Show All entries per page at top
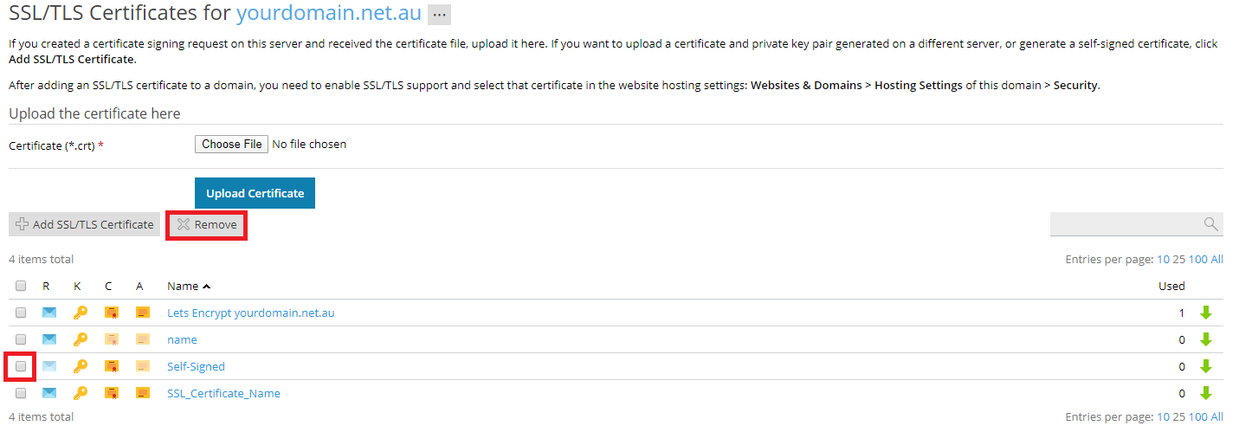This screenshot has width=1239, height=432. (x=1216, y=259)
